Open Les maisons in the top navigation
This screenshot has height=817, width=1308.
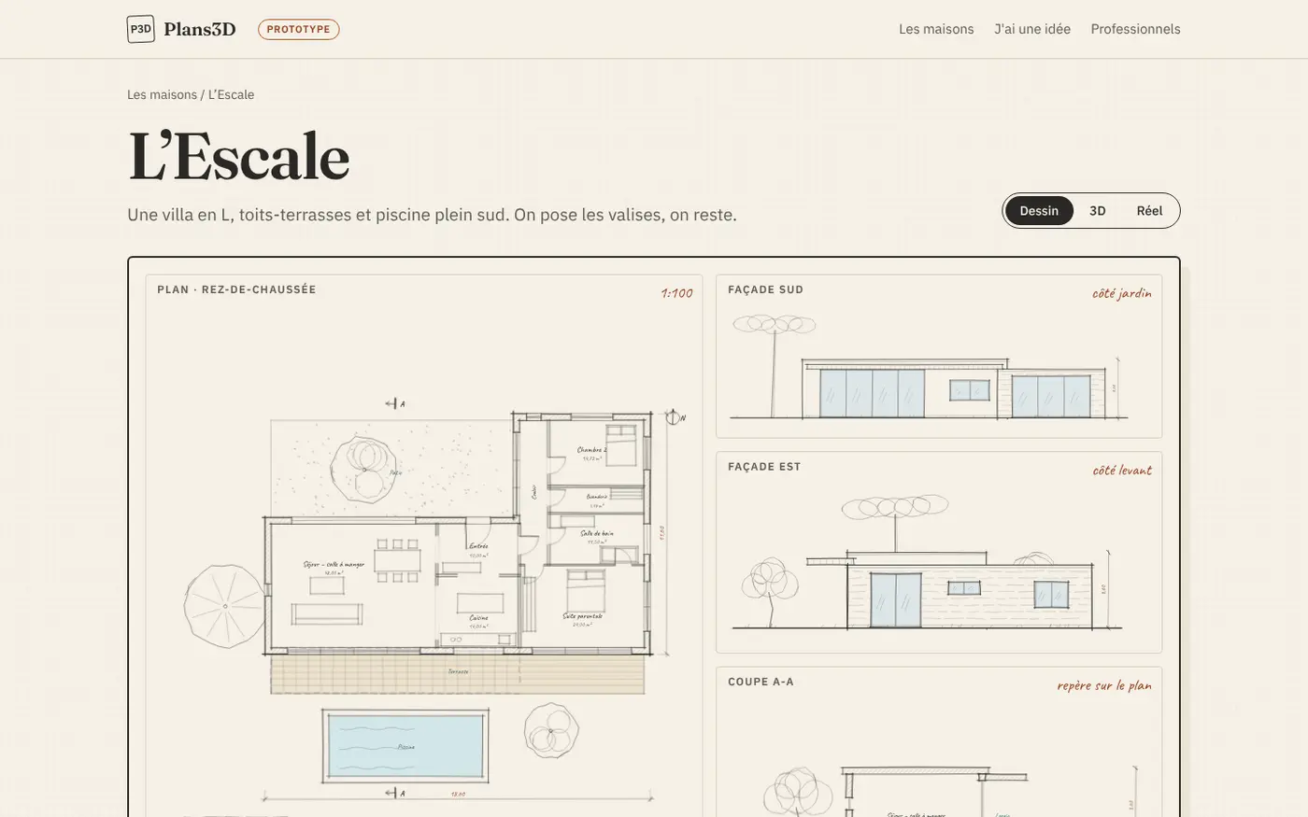936,29
